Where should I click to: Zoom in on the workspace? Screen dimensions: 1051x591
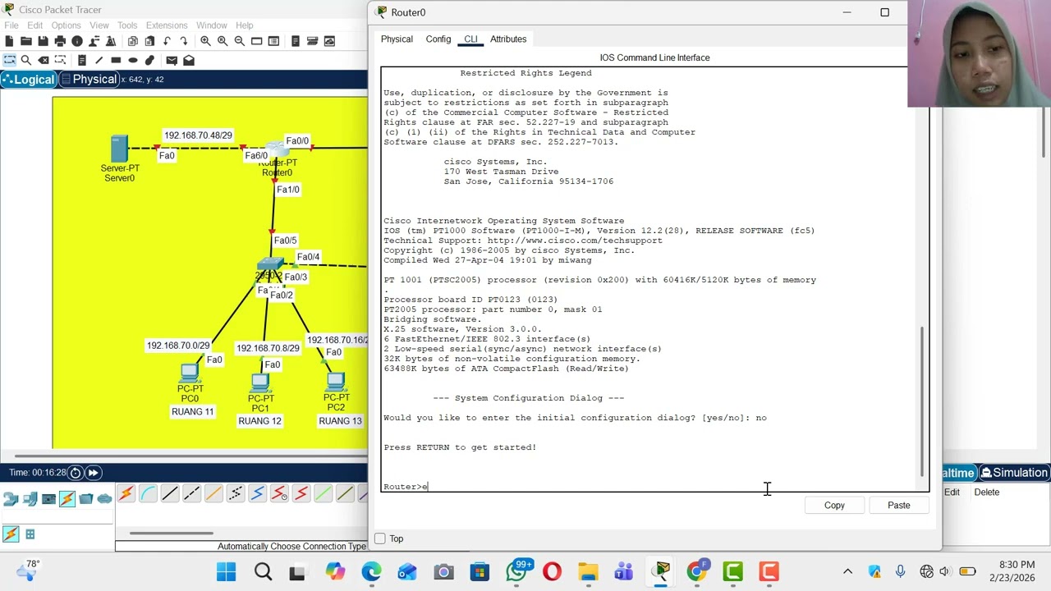[x=205, y=41]
